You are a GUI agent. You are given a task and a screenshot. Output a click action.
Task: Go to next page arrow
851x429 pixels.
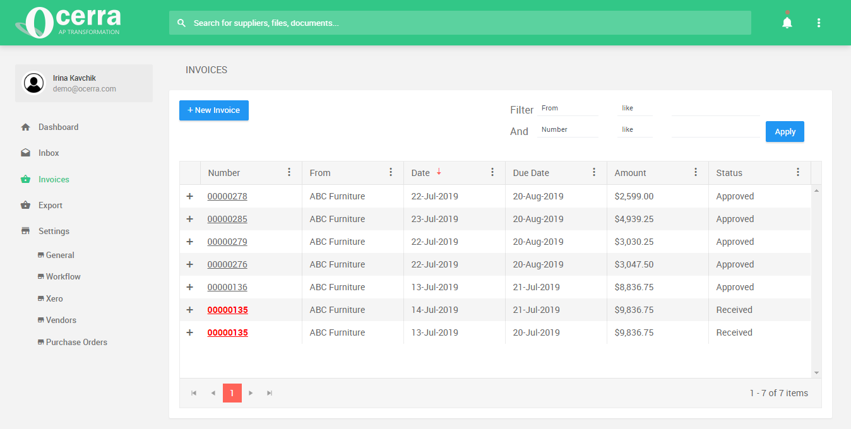pos(251,393)
